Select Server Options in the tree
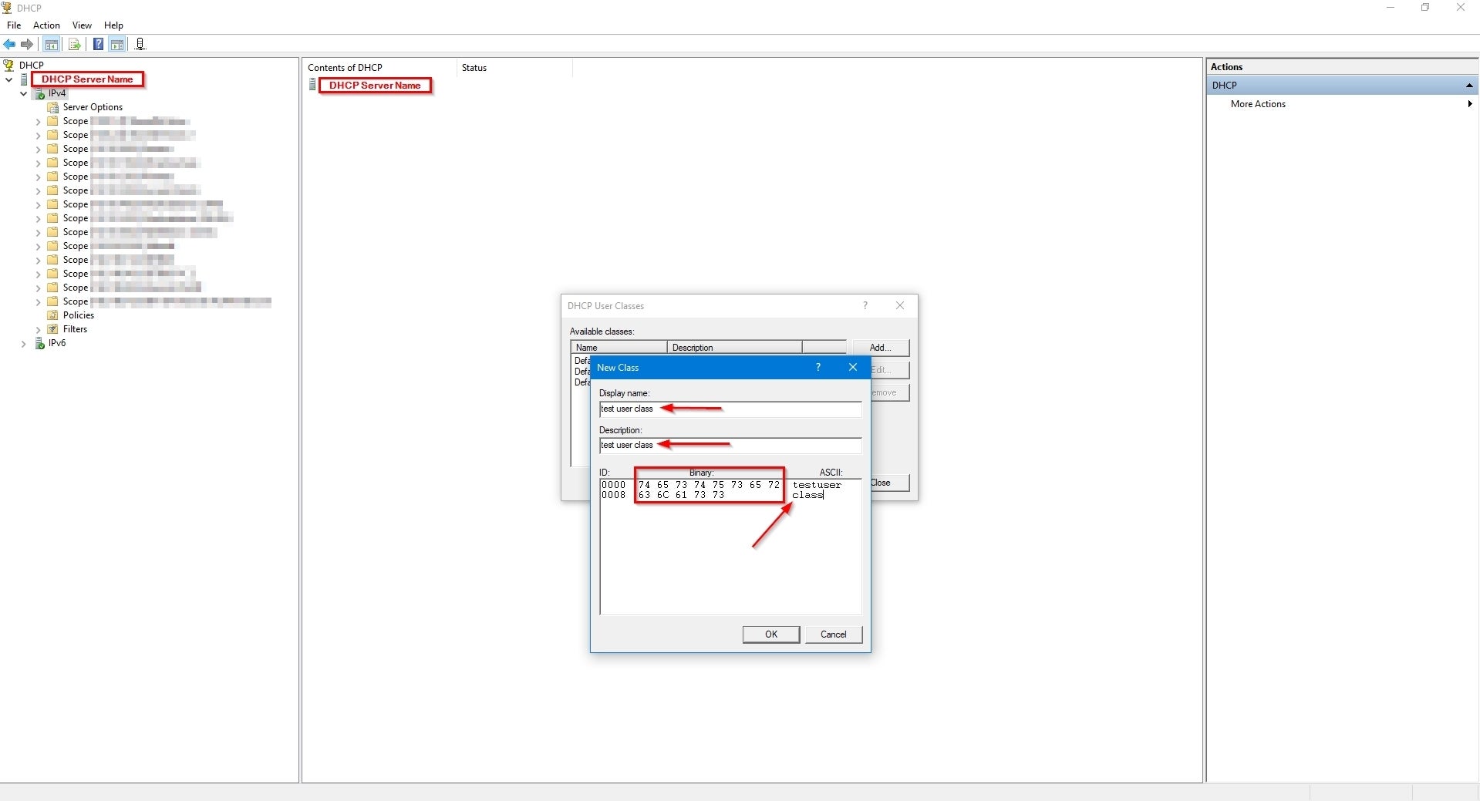The height and width of the screenshot is (801, 1480). point(93,107)
